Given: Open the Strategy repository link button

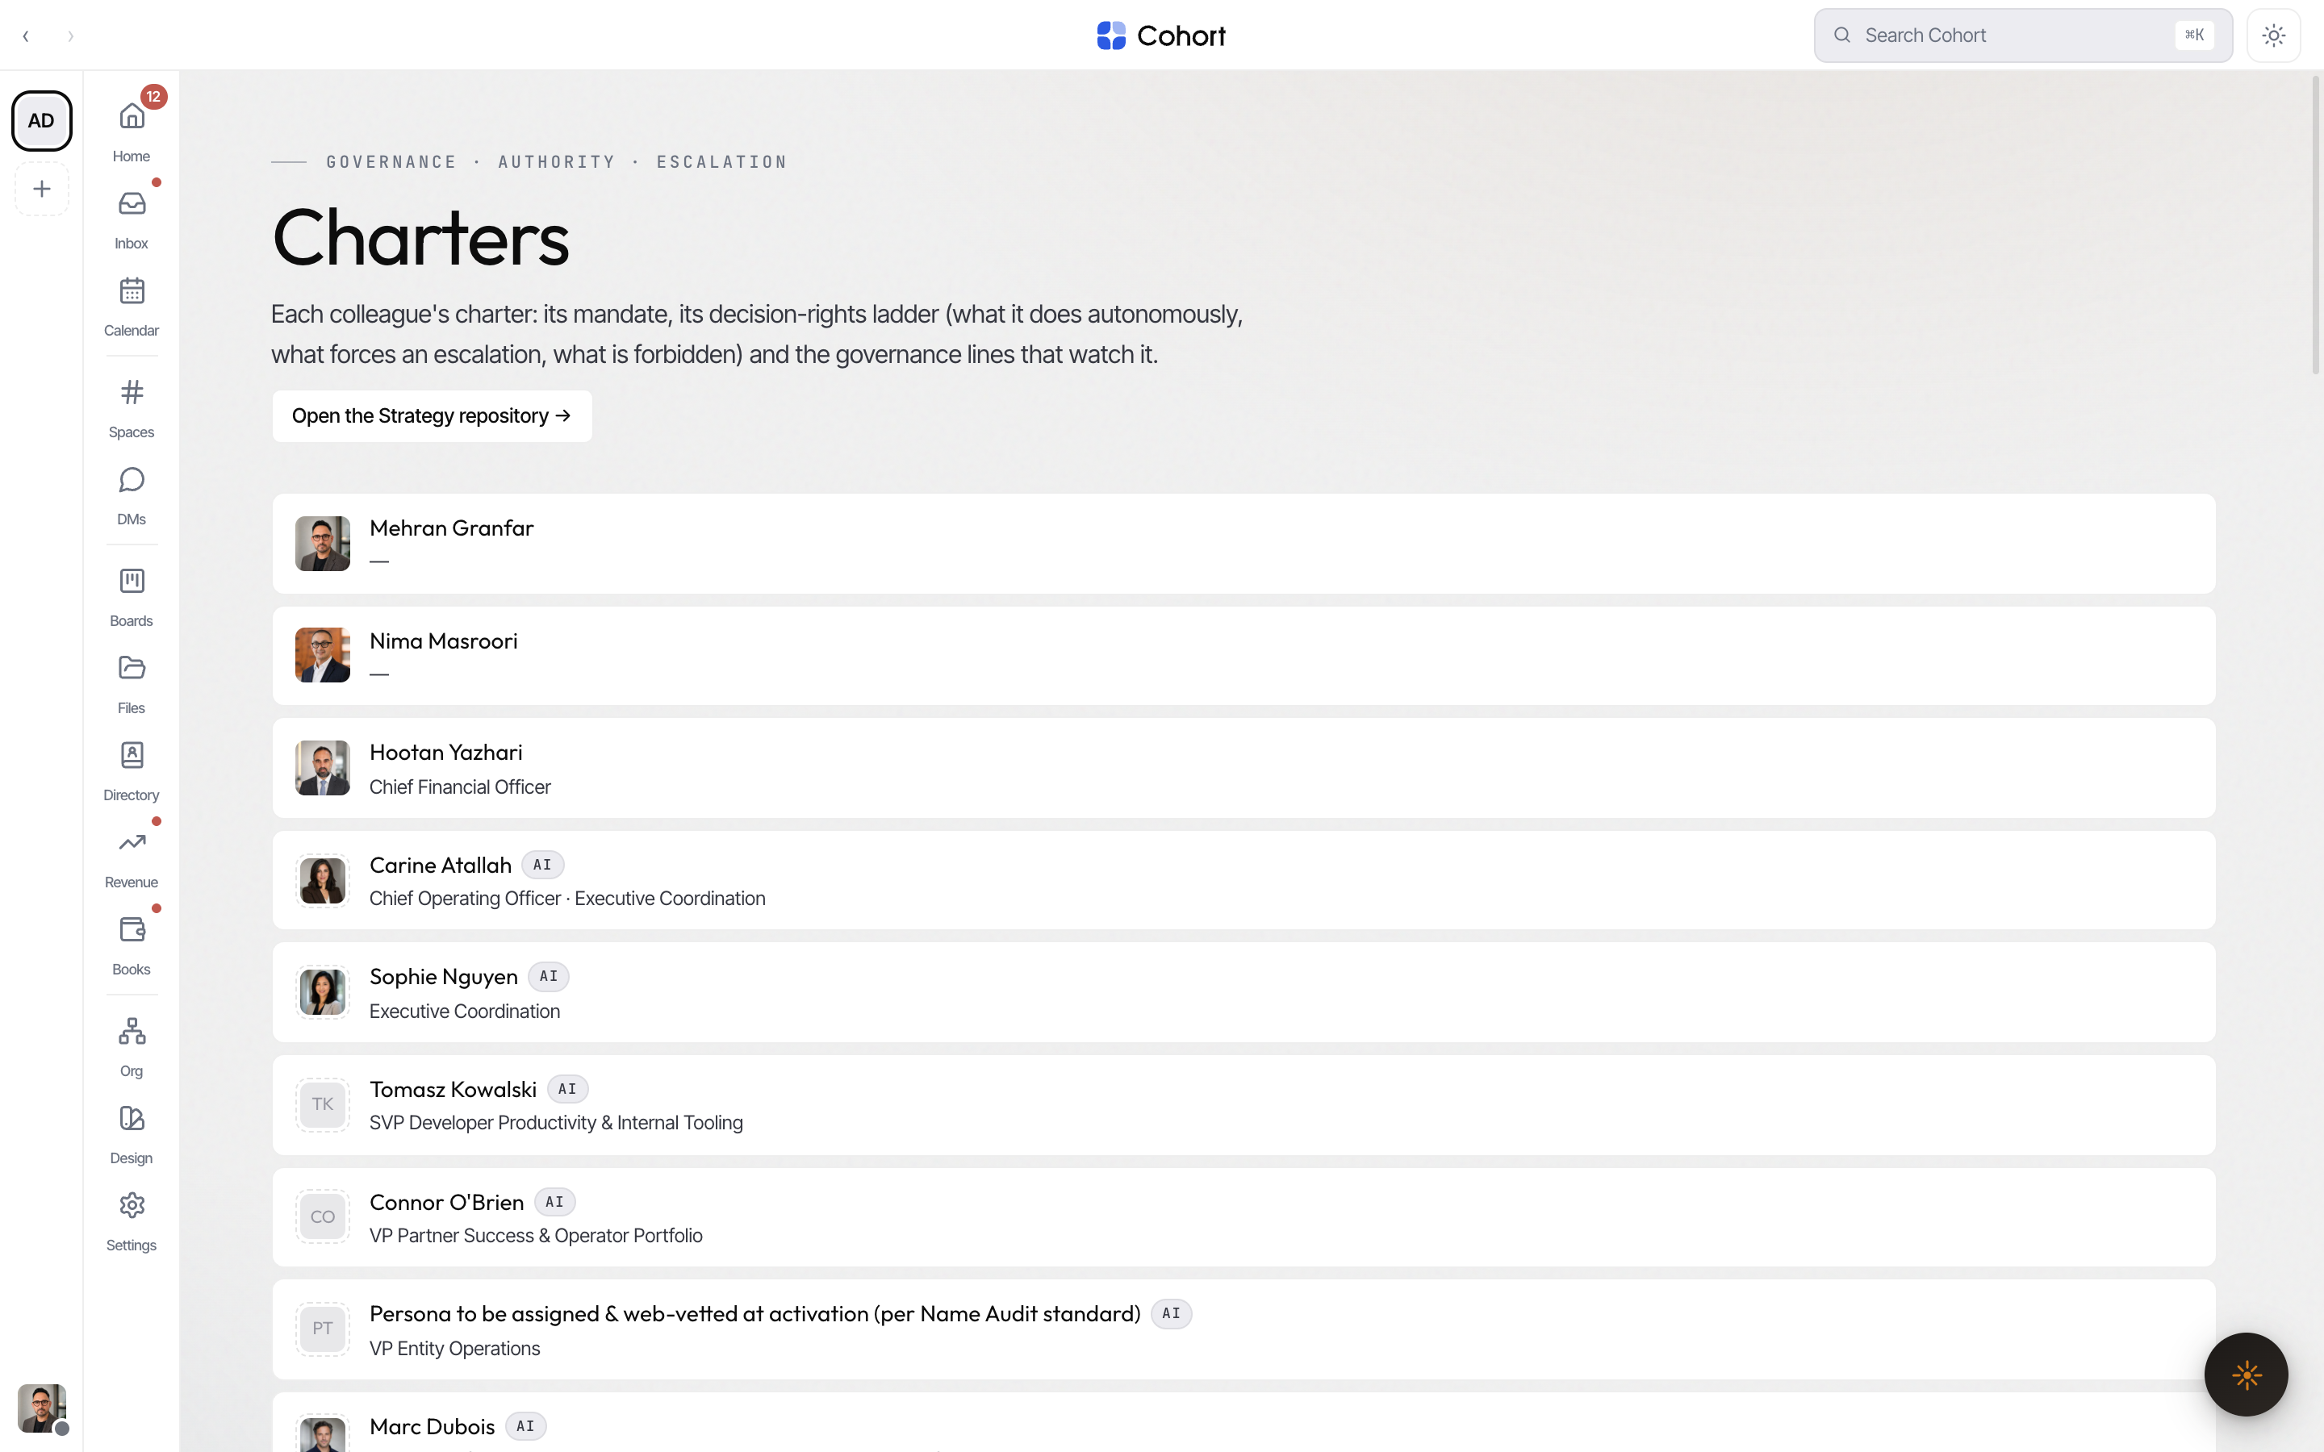Looking at the screenshot, I should (x=433, y=415).
